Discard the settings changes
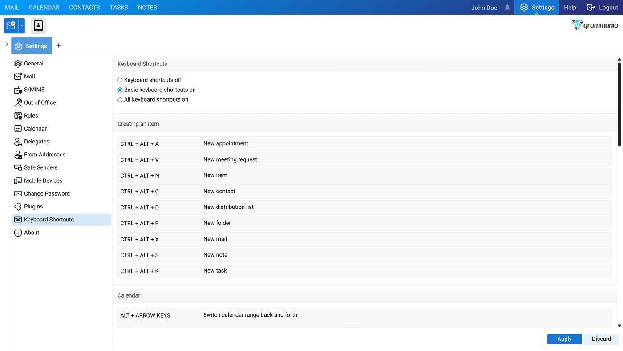 pyautogui.click(x=601, y=339)
